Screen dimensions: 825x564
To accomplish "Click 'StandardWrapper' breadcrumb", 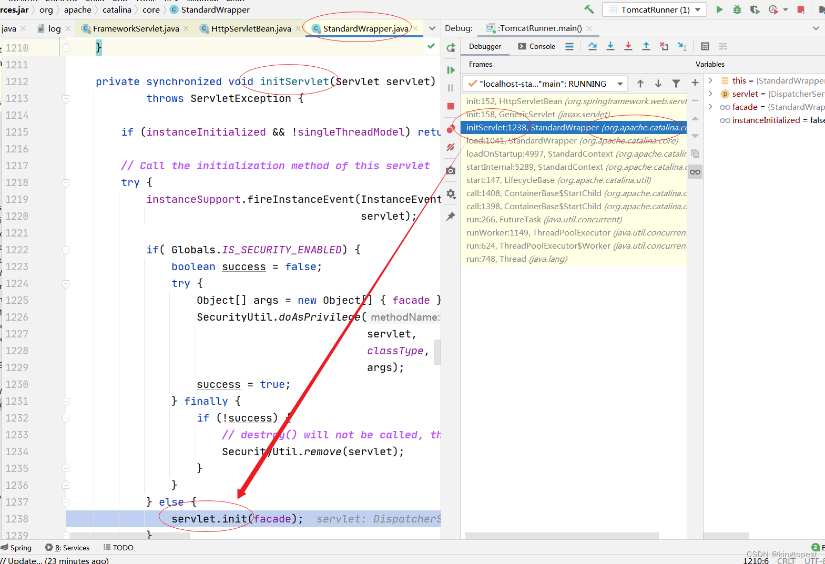I will pos(215,9).
